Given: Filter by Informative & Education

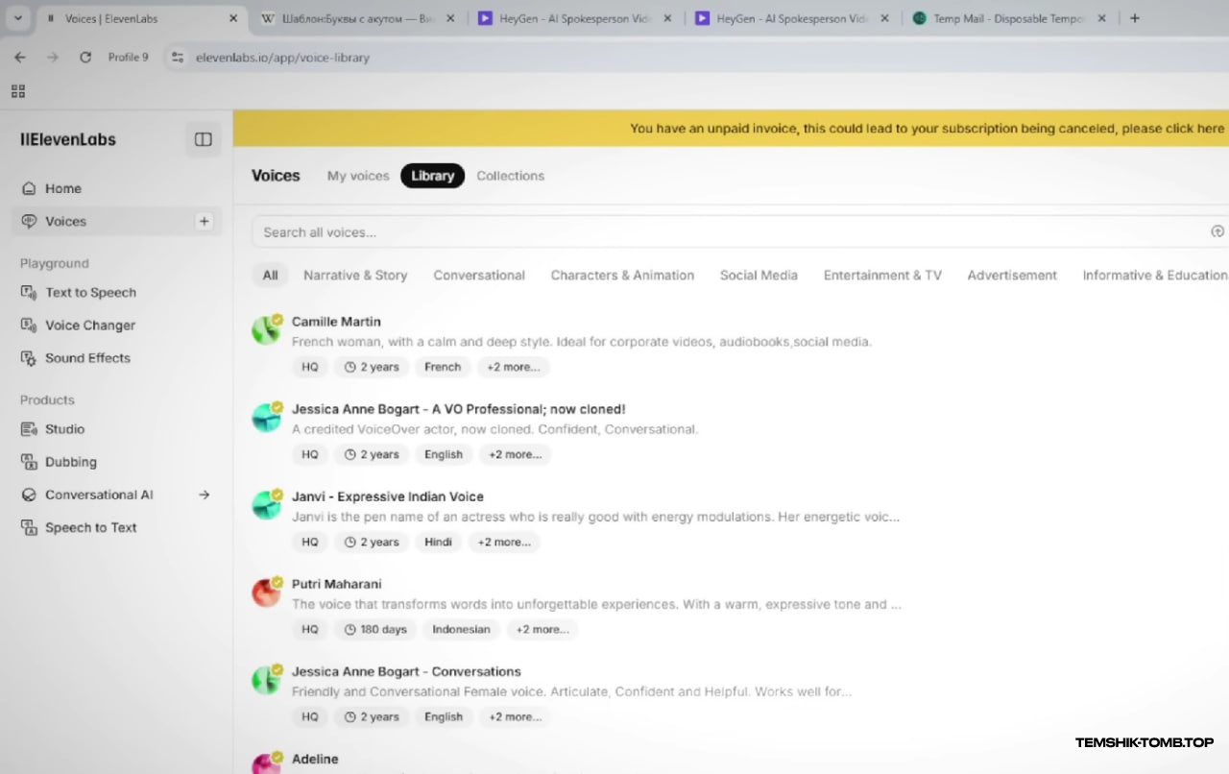Looking at the screenshot, I should click(x=1155, y=275).
